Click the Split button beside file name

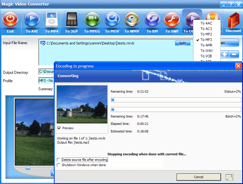click(182, 43)
